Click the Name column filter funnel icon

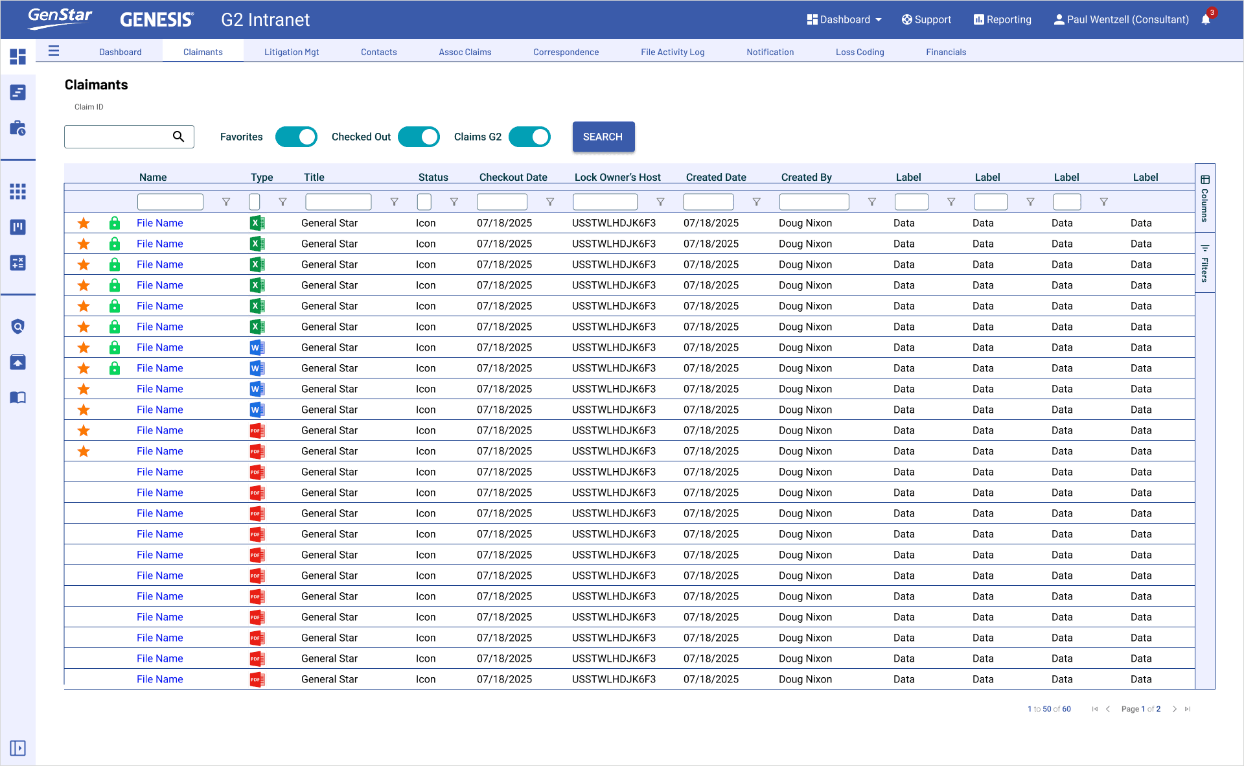226,202
